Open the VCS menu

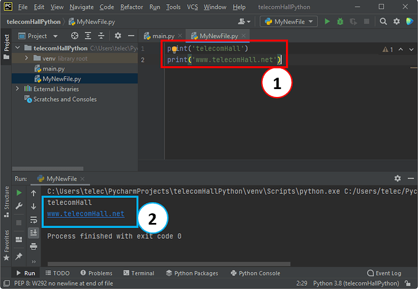click(192, 7)
